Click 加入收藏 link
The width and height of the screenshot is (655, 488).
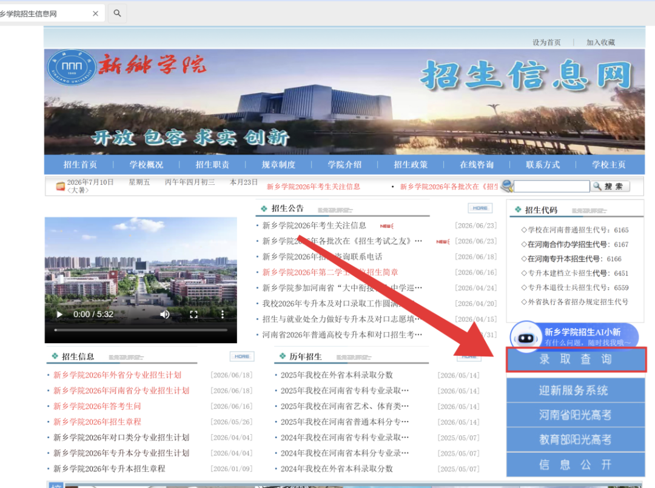click(600, 42)
